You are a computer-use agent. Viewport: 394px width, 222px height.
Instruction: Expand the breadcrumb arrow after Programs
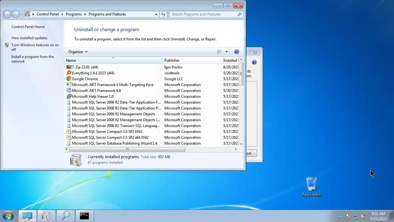click(85, 14)
